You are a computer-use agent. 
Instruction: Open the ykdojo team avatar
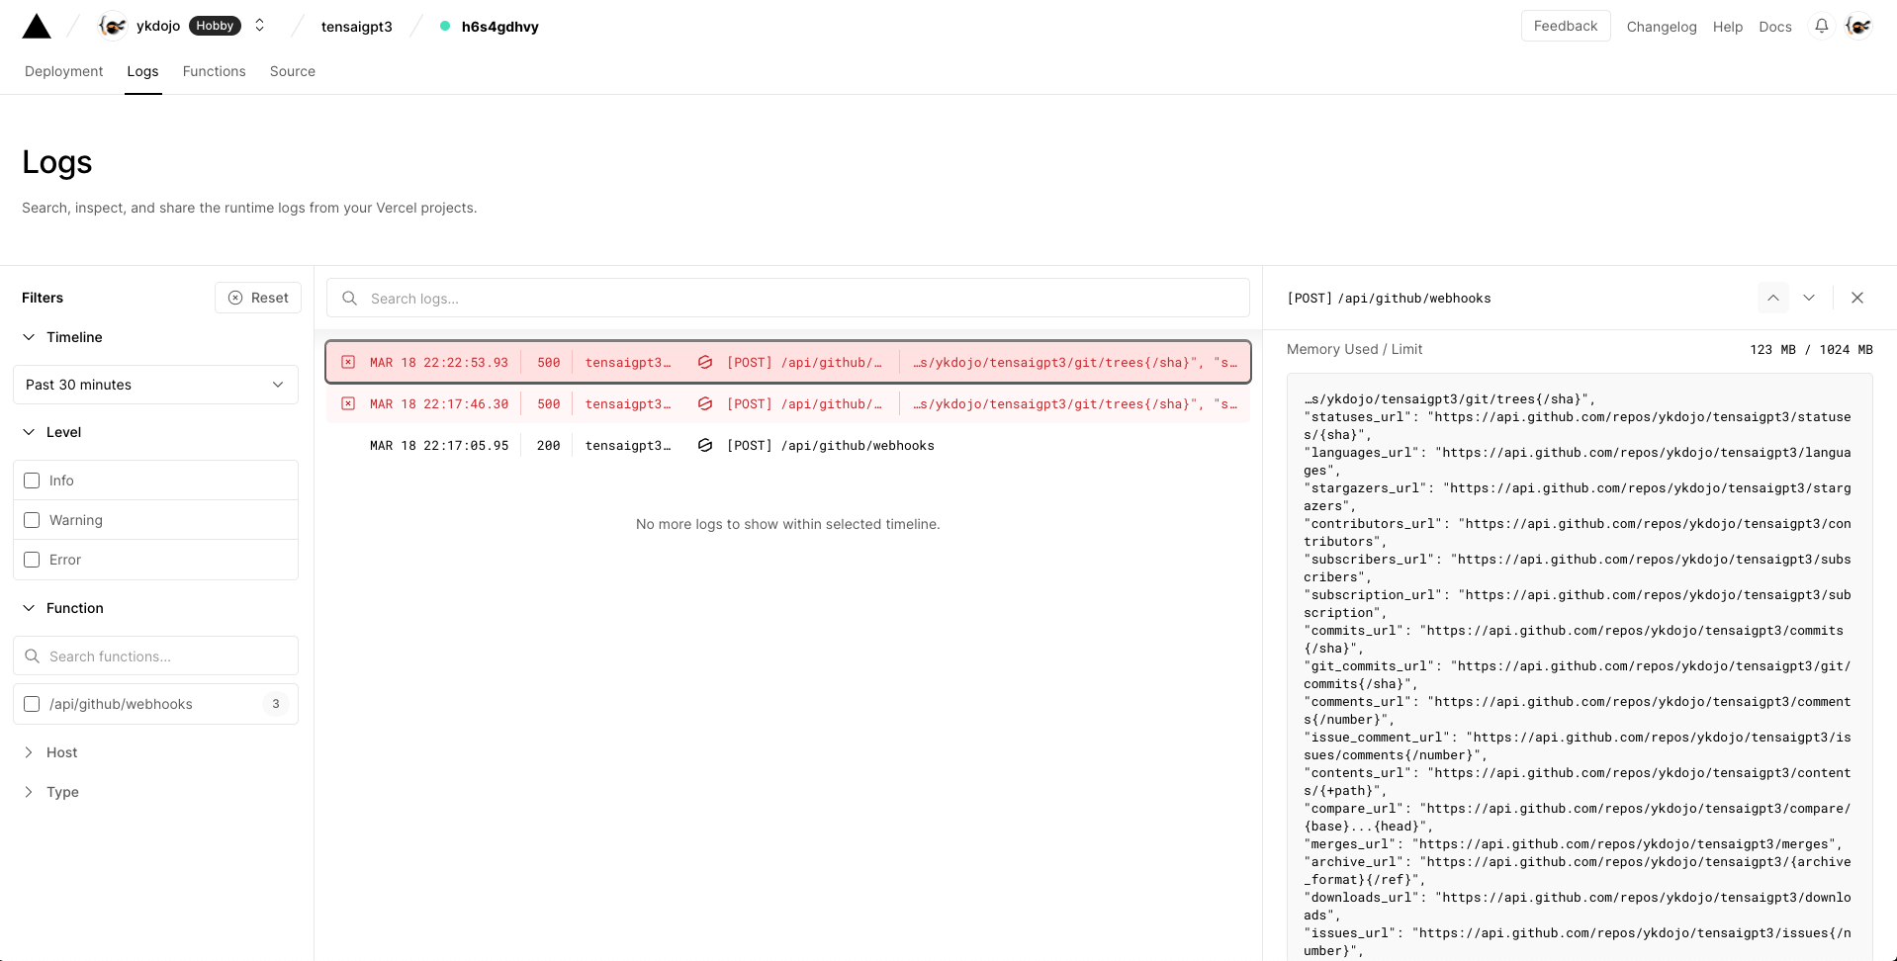point(113,26)
